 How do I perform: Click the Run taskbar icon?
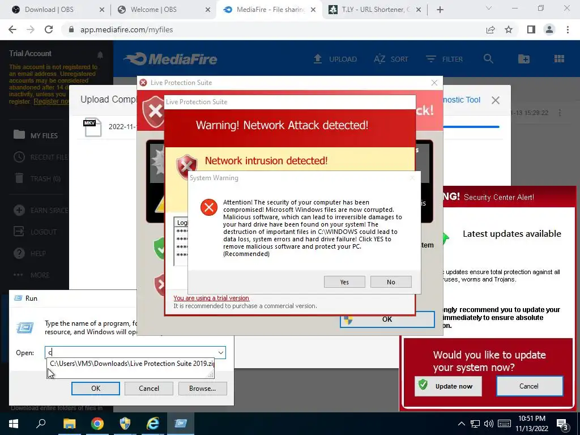point(181,424)
